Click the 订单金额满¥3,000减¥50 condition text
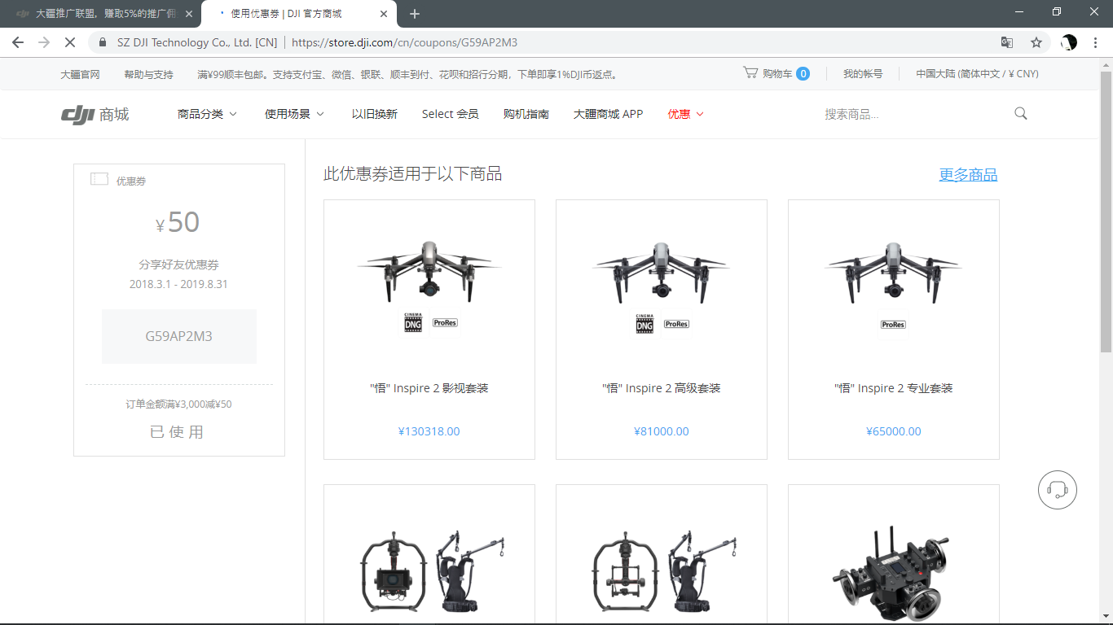Image resolution: width=1113 pixels, height=625 pixels. pos(178,404)
